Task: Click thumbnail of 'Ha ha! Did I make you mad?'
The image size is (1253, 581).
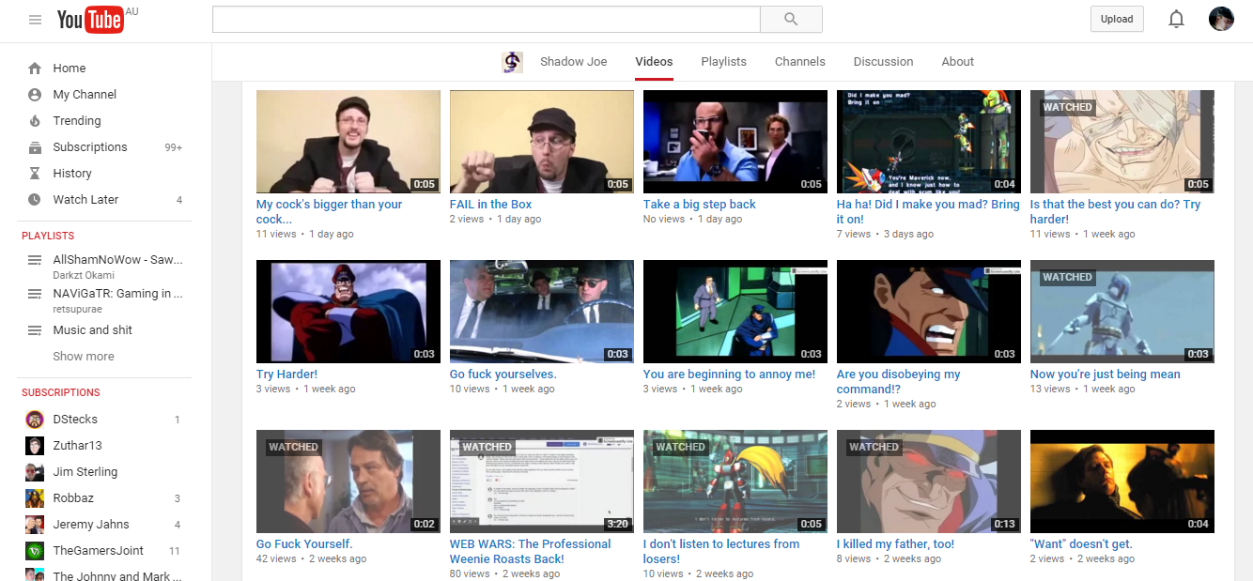Action: point(929,142)
